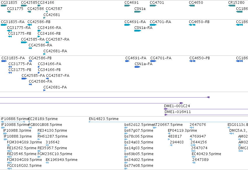
Task: Select the EP04119.3prime EST label
Action: click(182, 131)
